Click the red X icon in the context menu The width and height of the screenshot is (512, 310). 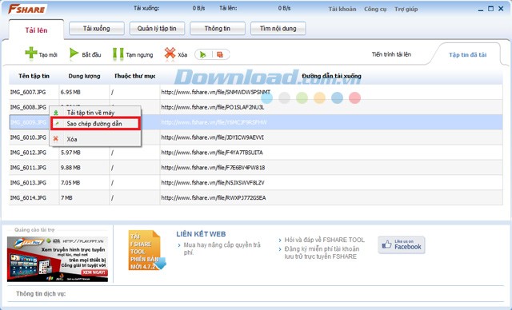coord(56,139)
